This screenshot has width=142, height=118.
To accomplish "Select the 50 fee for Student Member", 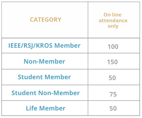I will click(112, 78).
